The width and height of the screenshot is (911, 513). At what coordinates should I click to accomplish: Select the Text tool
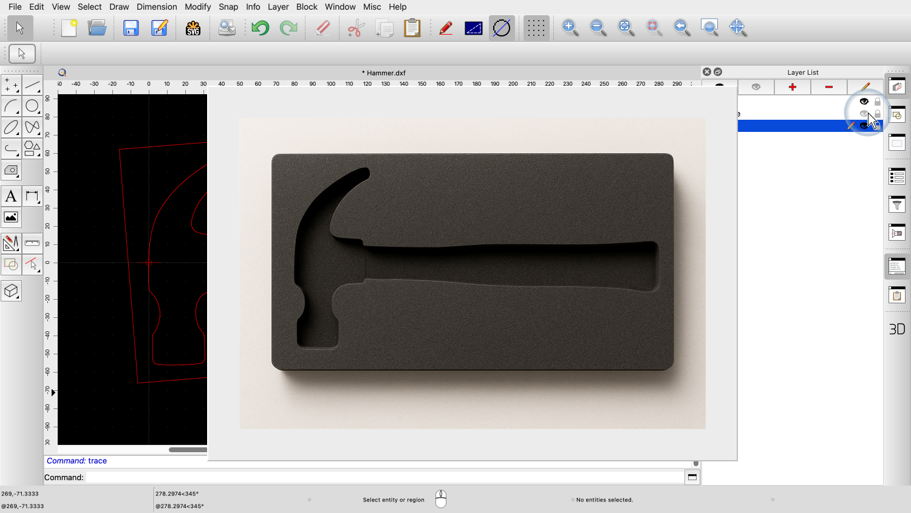click(x=11, y=196)
